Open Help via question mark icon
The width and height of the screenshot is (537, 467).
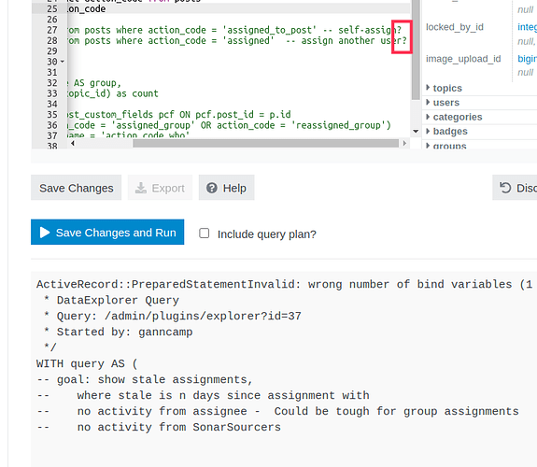(x=212, y=188)
